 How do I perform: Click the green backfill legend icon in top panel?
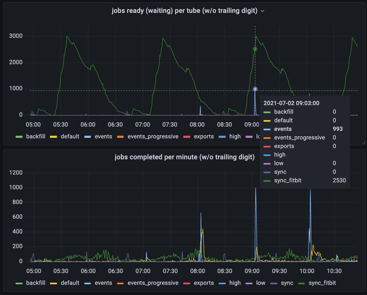pos(19,137)
